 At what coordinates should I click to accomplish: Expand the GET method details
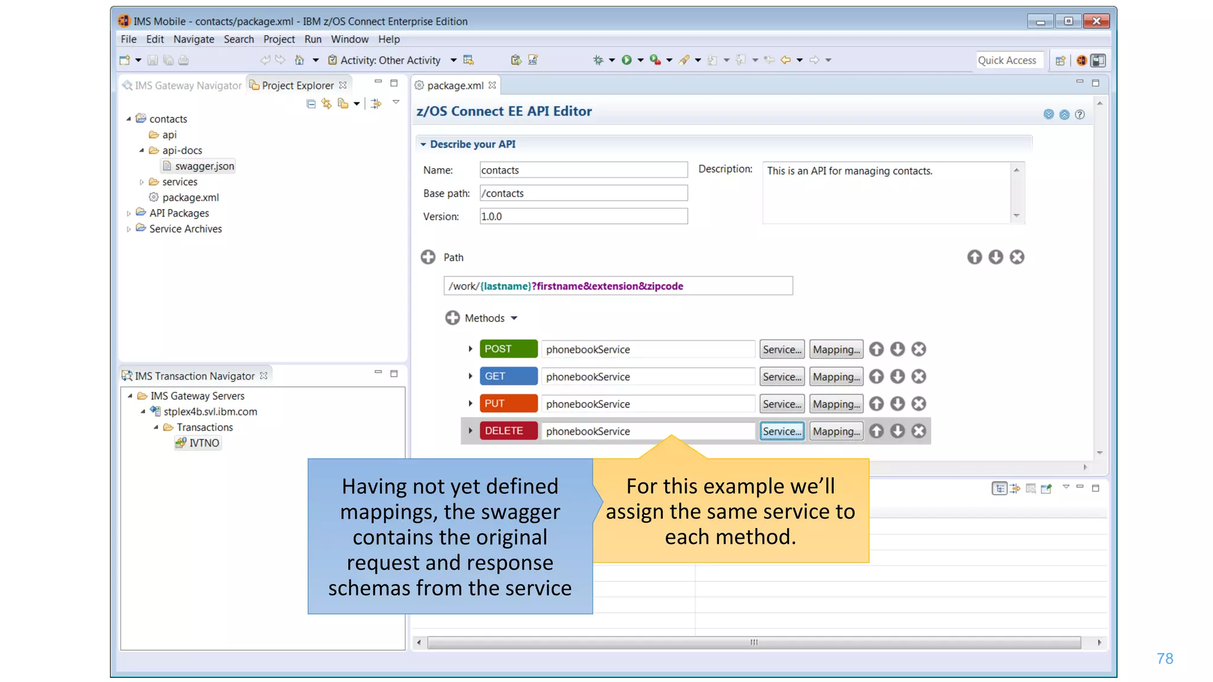coord(470,376)
